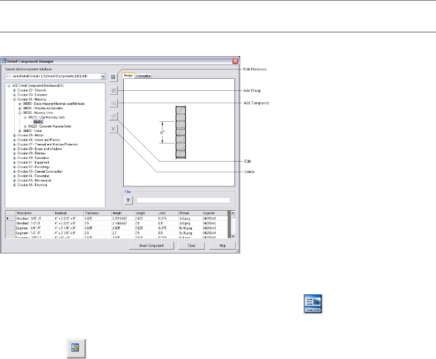The width and height of the screenshot is (436, 359).
Task: Click the keynote cell 04210.A3
Action: click(215, 228)
